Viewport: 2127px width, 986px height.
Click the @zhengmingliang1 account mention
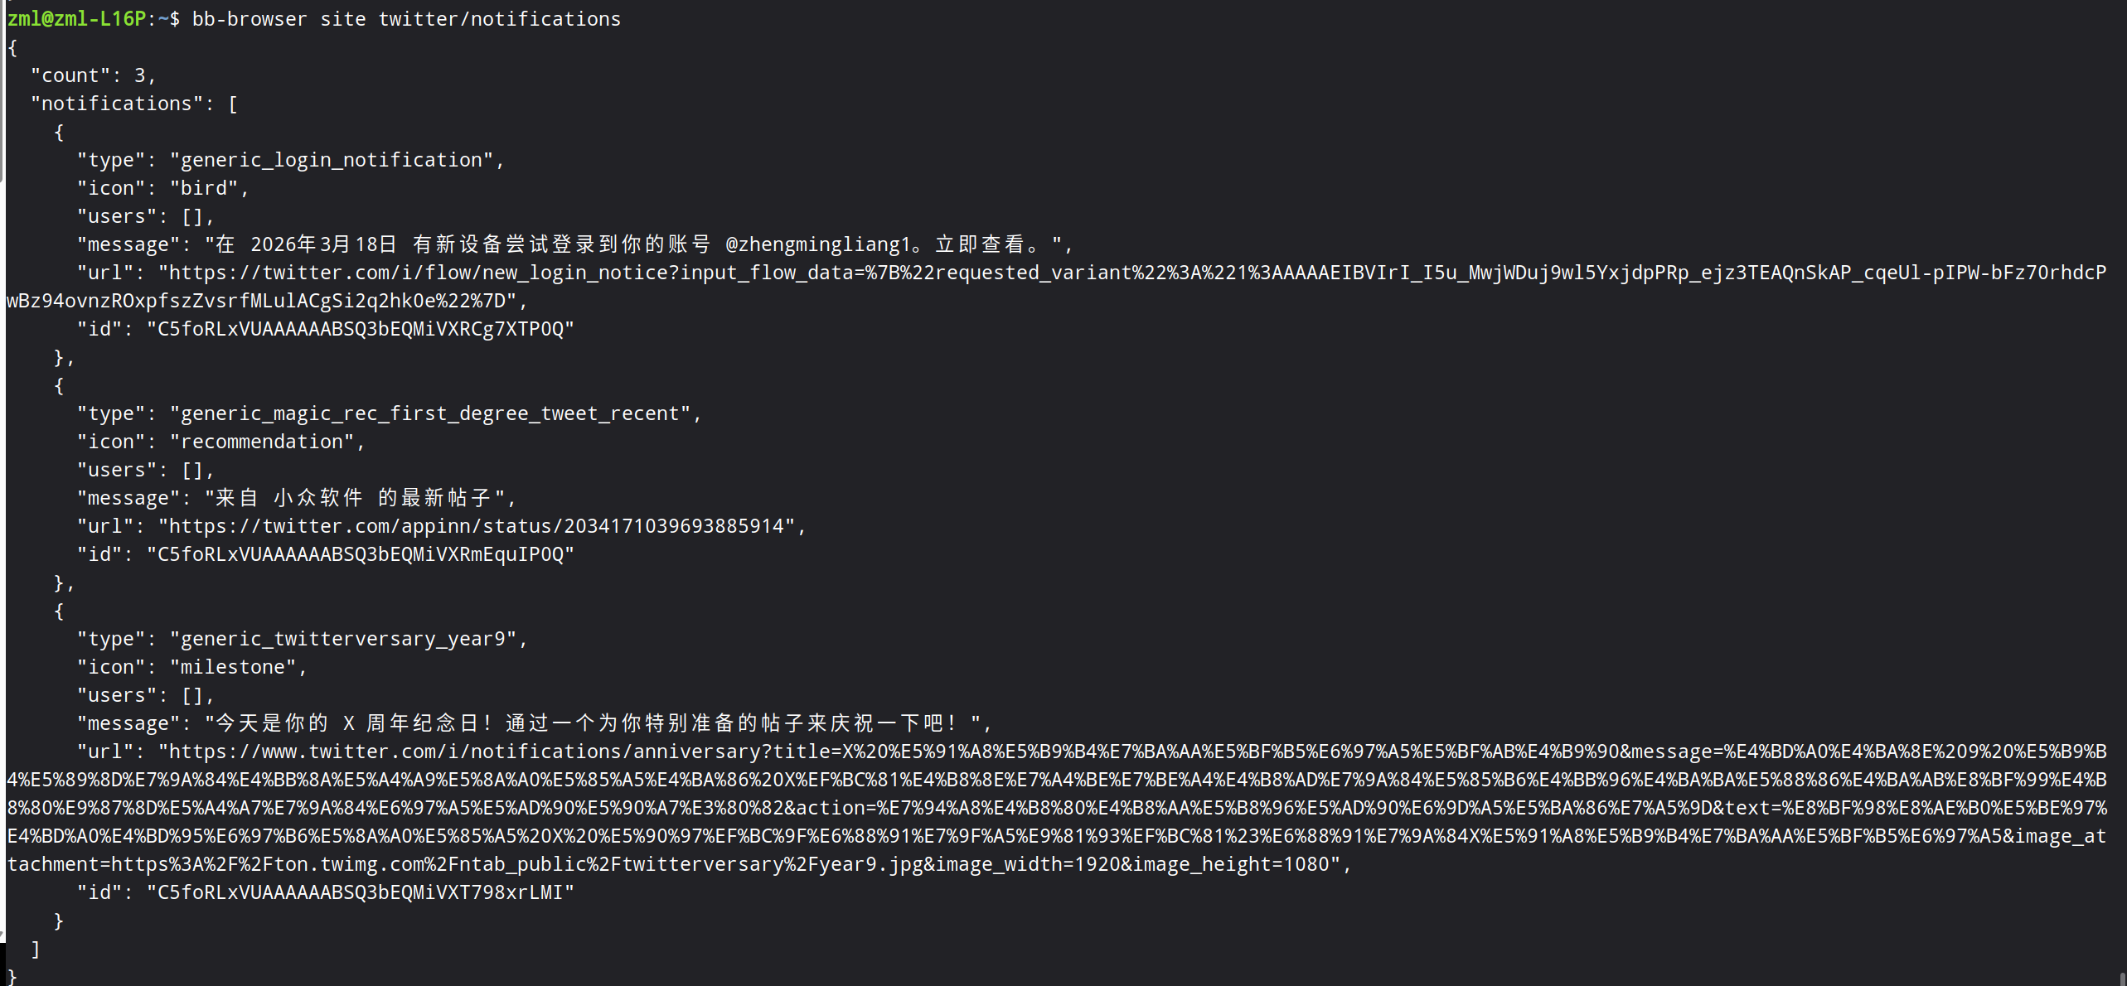817,245
